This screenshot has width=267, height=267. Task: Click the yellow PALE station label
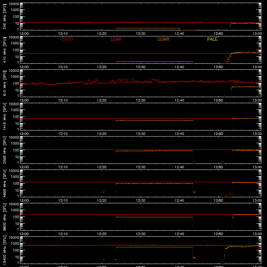pos(212,39)
